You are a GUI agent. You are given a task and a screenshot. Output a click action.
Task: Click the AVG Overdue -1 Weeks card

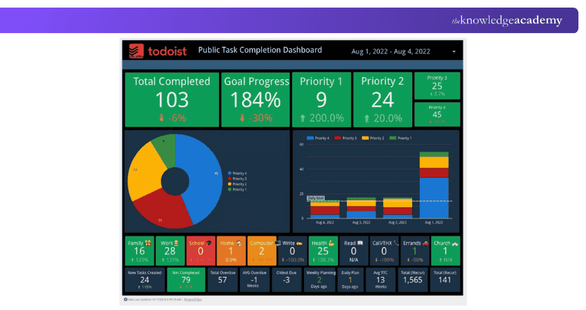click(254, 280)
